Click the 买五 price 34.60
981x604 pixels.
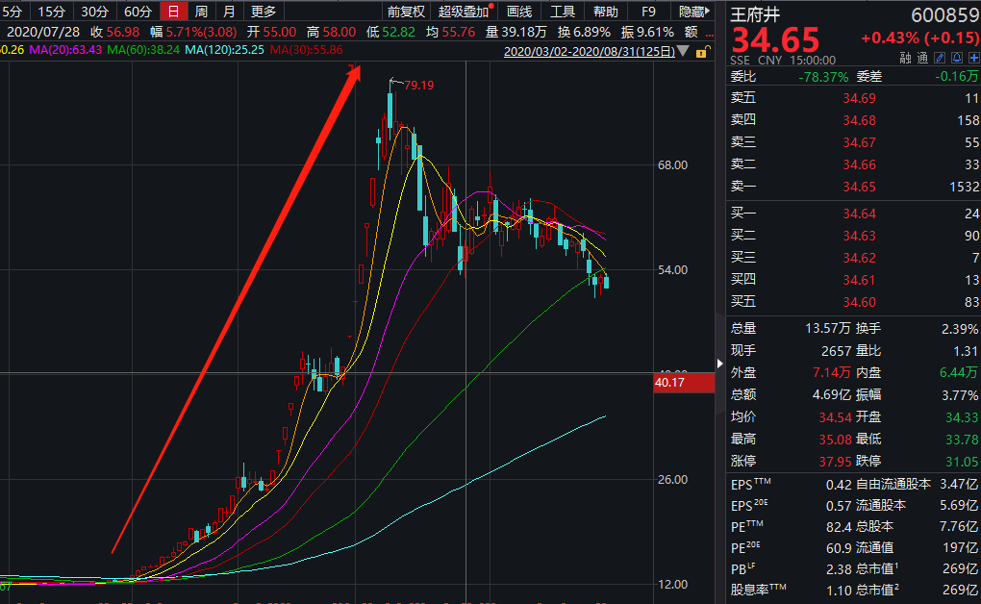tap(859, 302)
